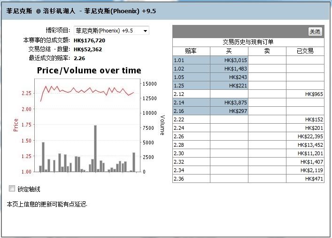Click the HK$3,875 buy order
Image resolution: width=332 pixels, height=238 pixels.
coord(229,103)
